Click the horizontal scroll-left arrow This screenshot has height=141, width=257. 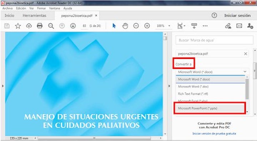[35, 138]
